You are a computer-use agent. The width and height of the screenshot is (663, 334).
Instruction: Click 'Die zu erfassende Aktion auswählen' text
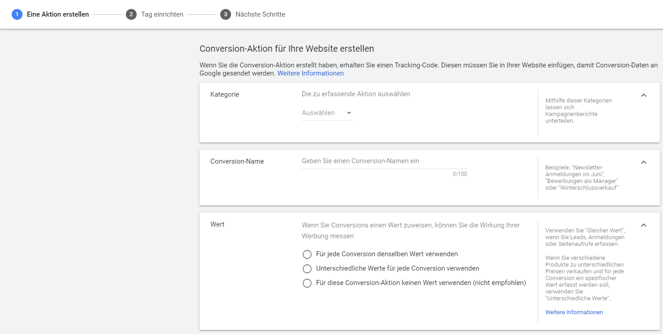point(356,94)
